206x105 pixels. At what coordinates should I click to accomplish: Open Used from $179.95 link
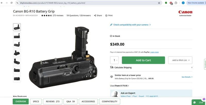(x=119, y=86)
